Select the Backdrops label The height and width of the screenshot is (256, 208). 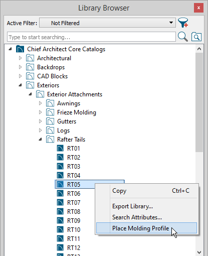pyautogui.click(x=51, y=67)
